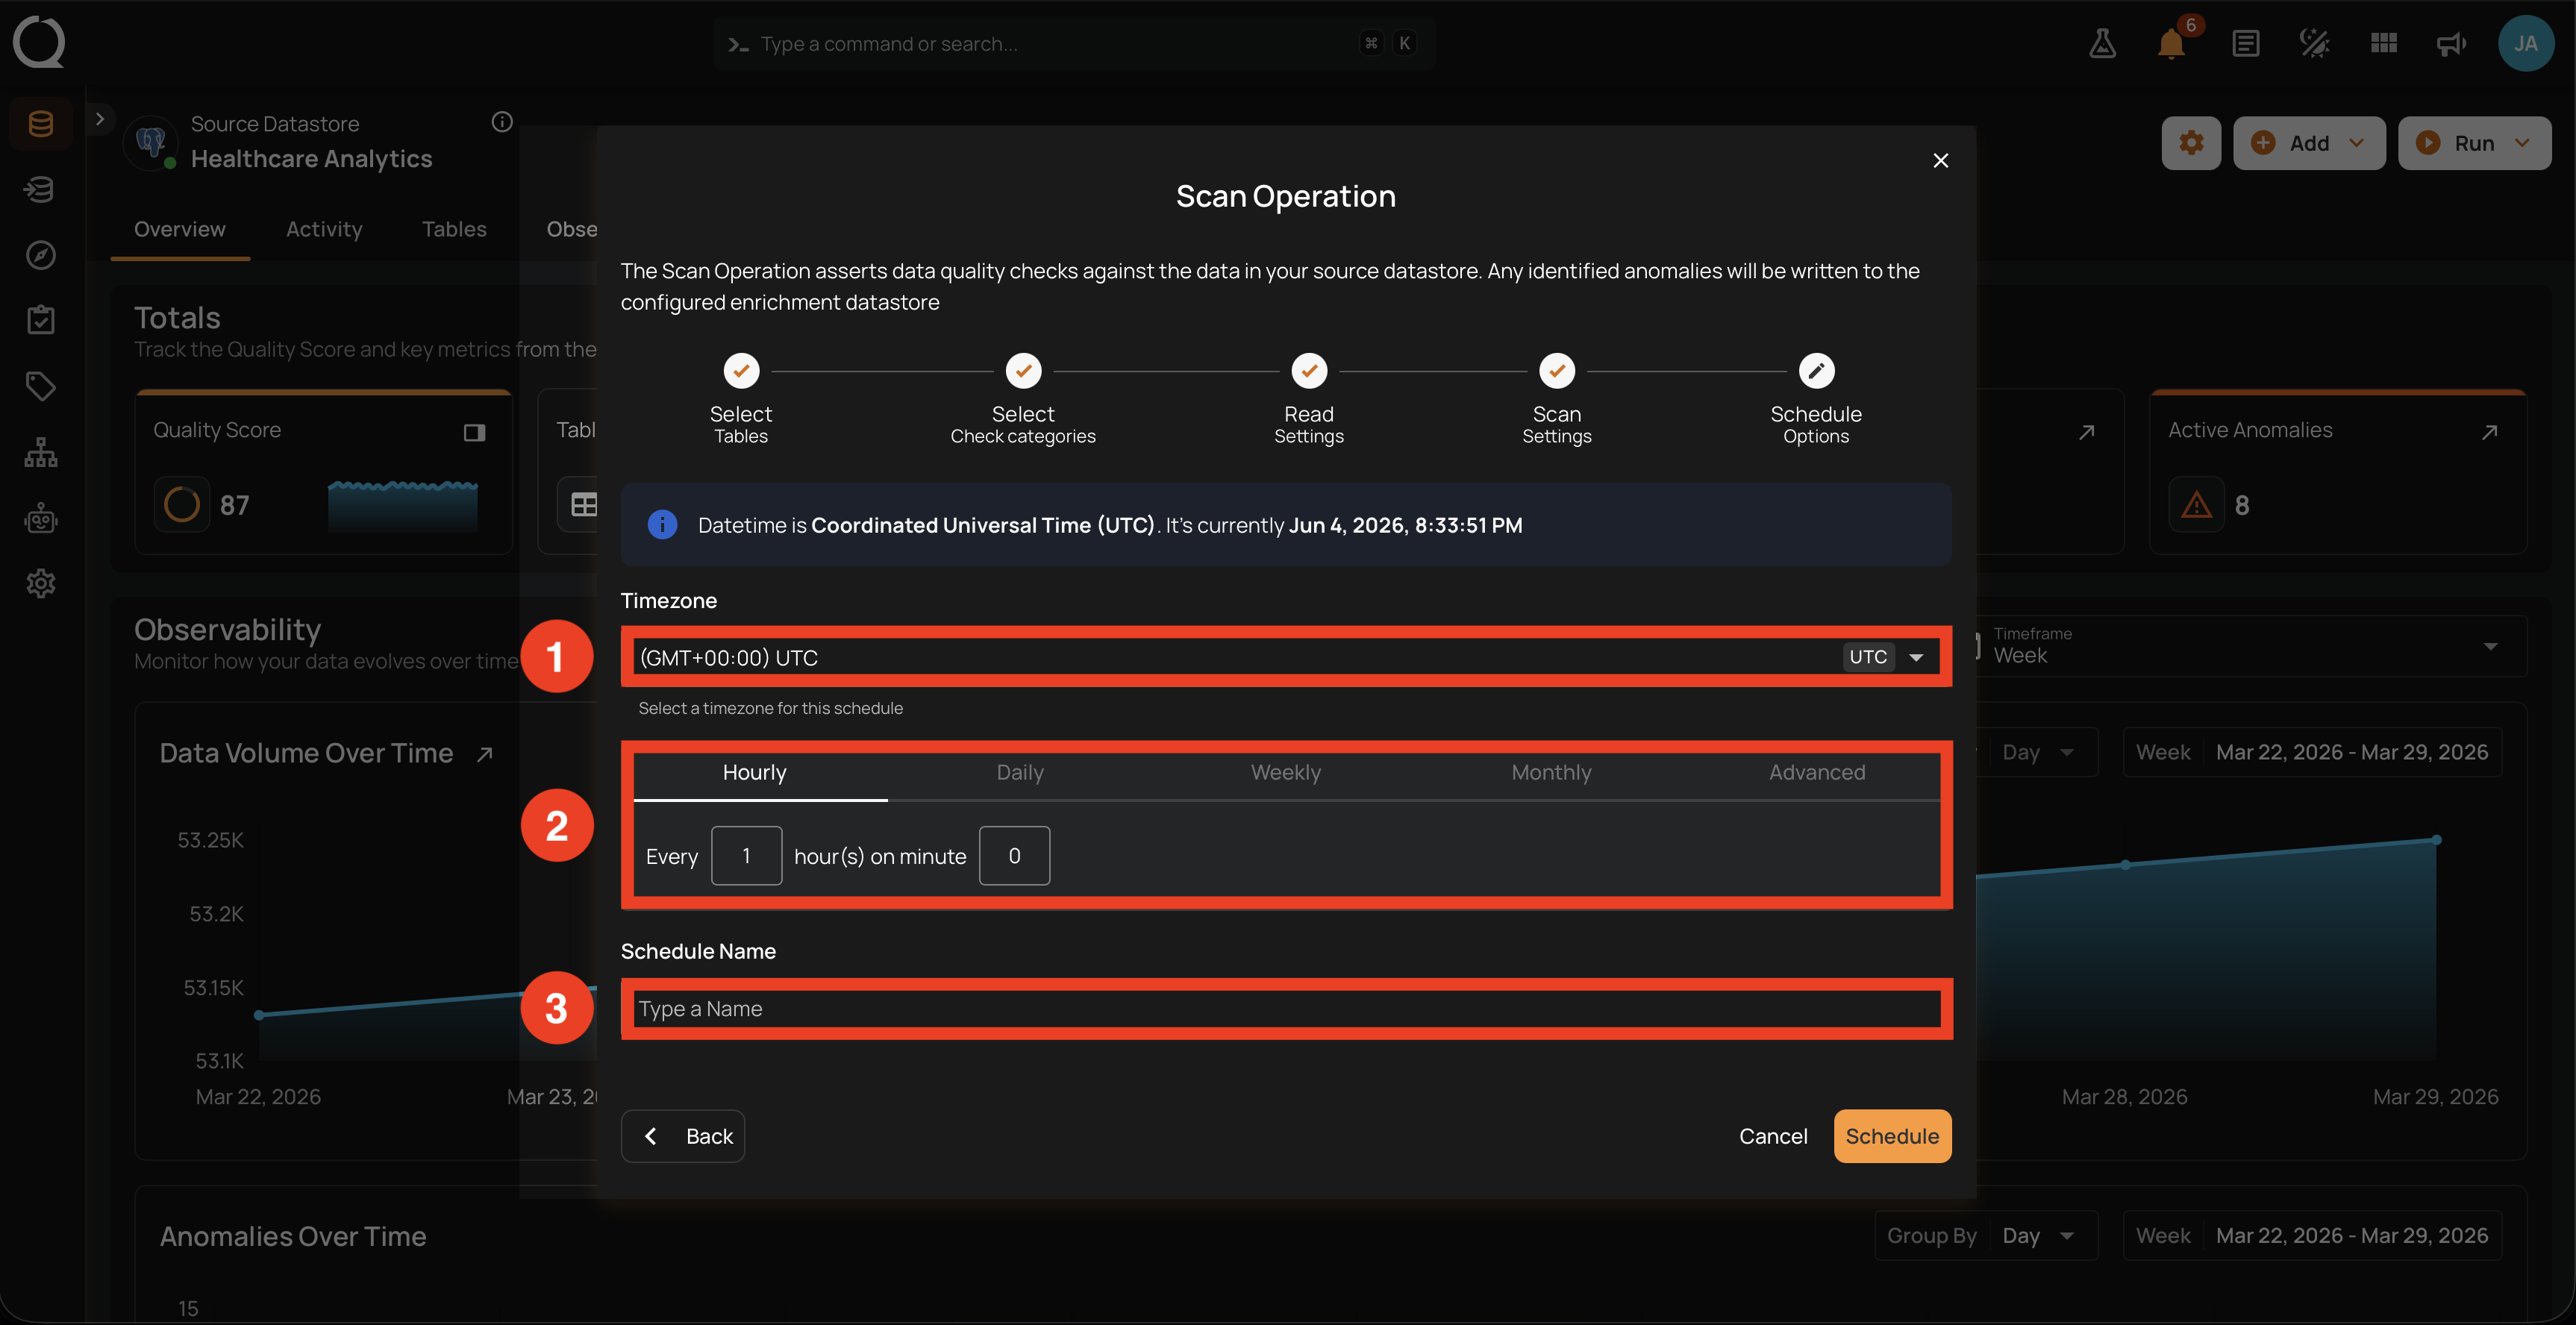
Task: Open notifications bell with 6 badge
Action: point(2171,43)
